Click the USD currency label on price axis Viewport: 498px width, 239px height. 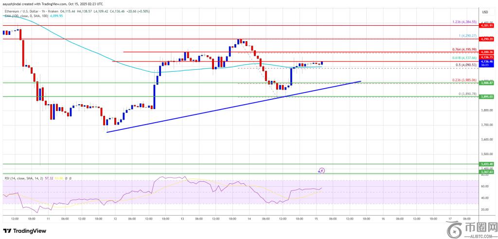(484, 12)
